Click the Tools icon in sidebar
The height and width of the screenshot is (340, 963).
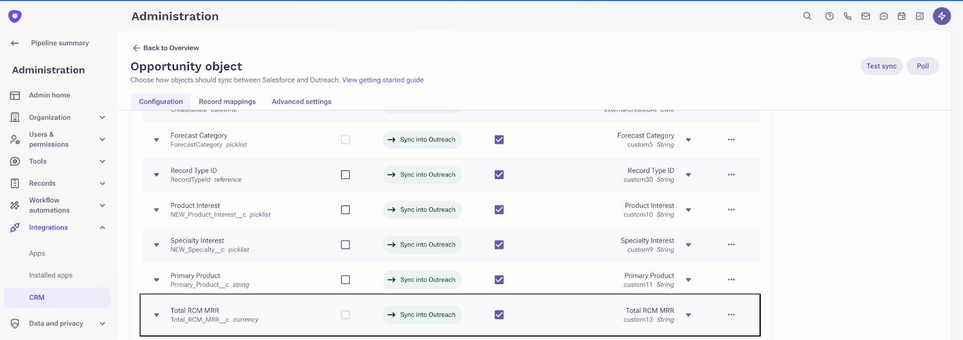tap(15, 162)
